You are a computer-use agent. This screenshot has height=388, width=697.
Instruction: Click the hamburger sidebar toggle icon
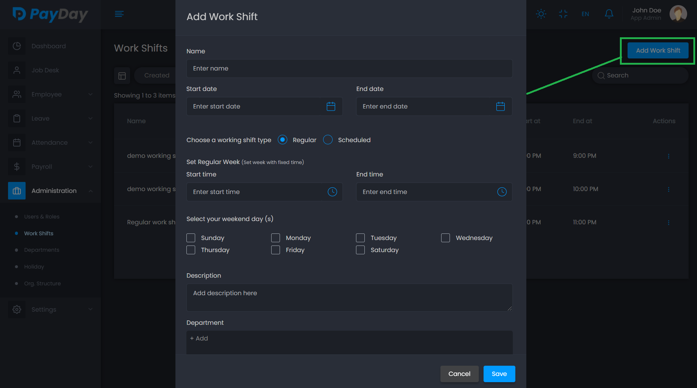click(119, 14)
